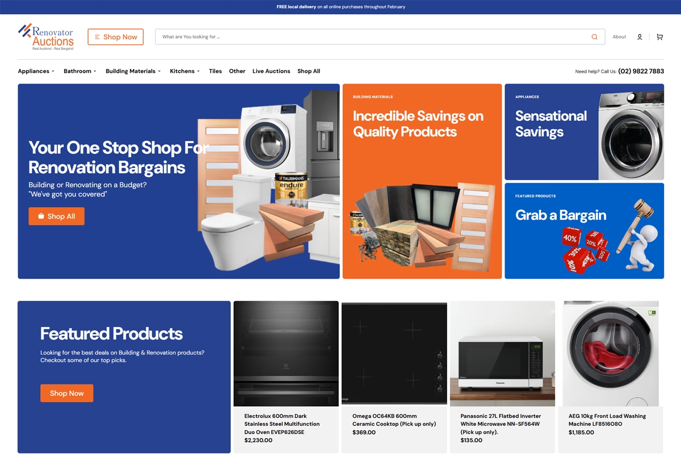Open Omega OC64KB Ceramic Cooktop title link
Screen dimensions: 681x454
coord(394,420)
